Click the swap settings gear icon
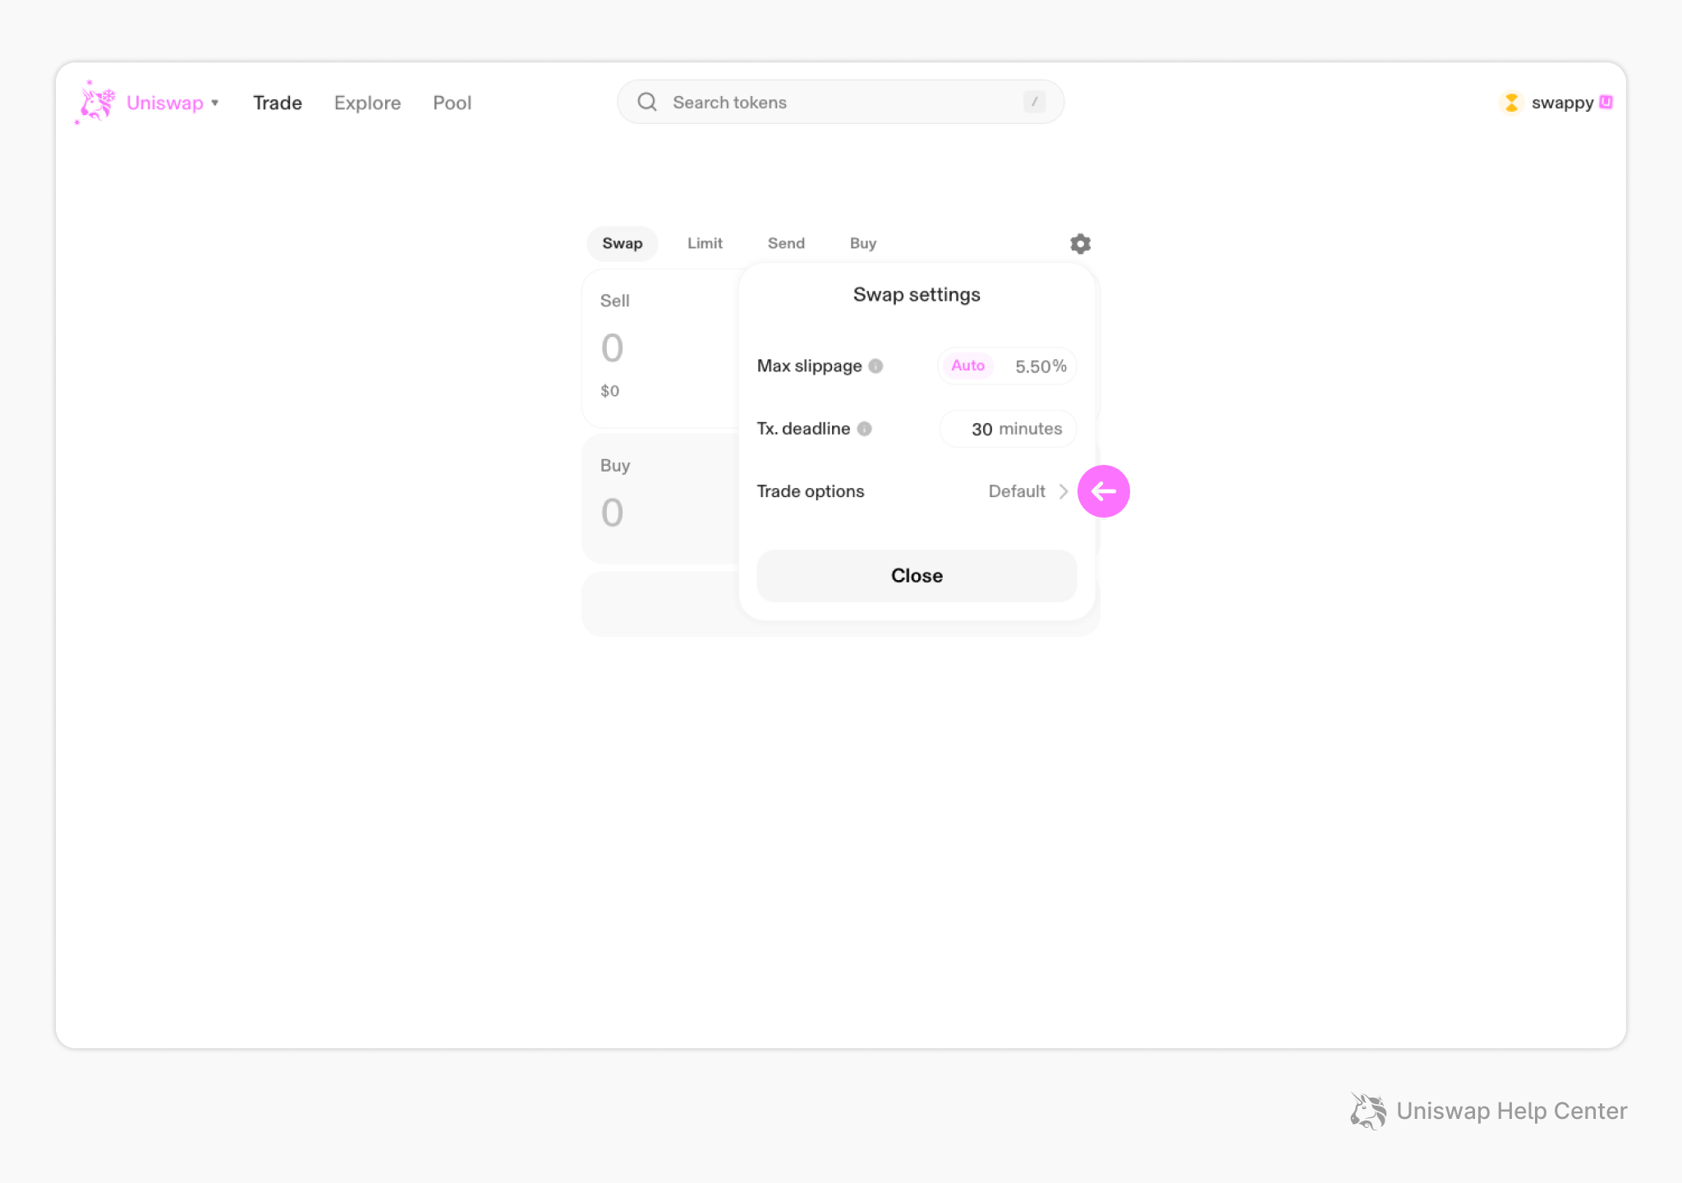The image size is (1682, 1183). 1080,244
